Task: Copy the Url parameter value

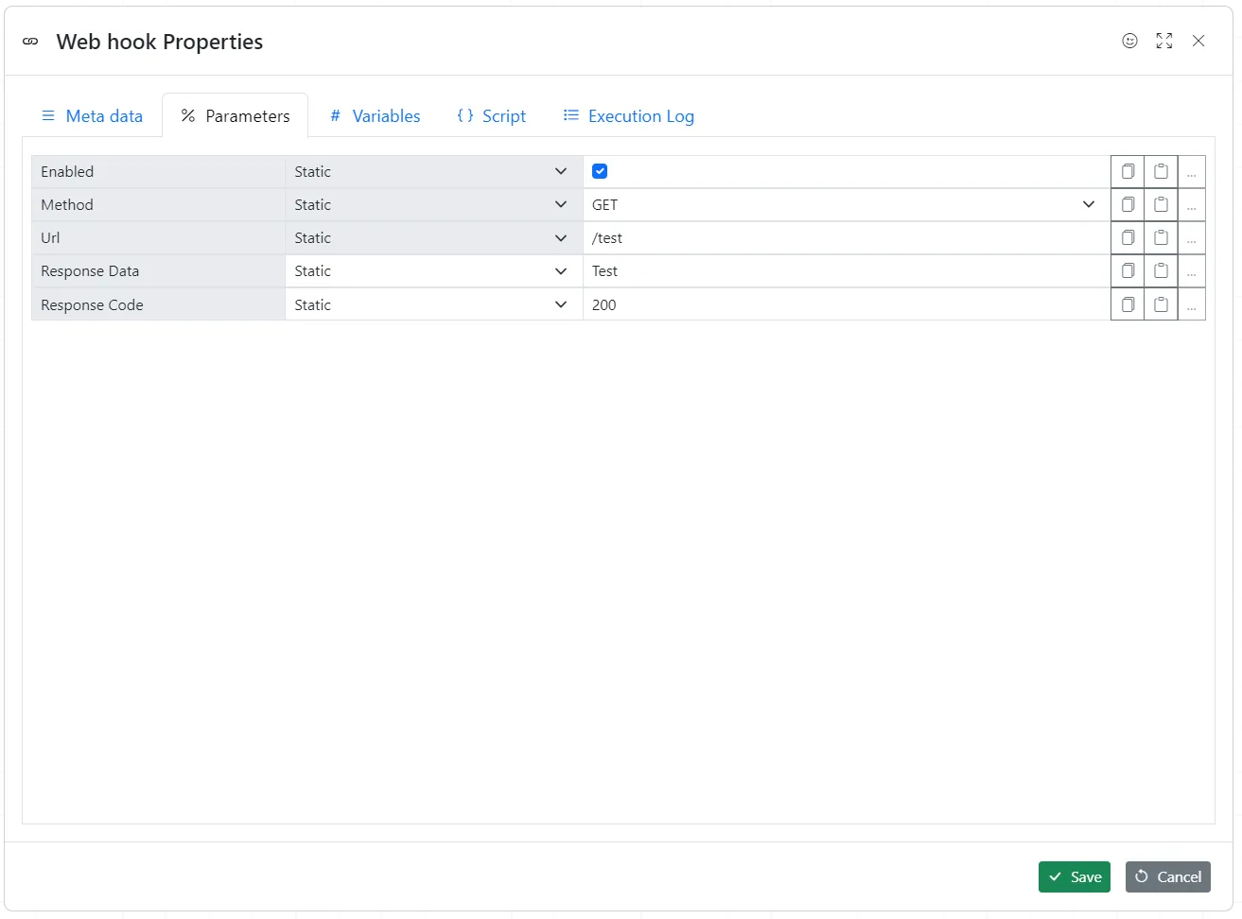Action: tap(1127, 237)
